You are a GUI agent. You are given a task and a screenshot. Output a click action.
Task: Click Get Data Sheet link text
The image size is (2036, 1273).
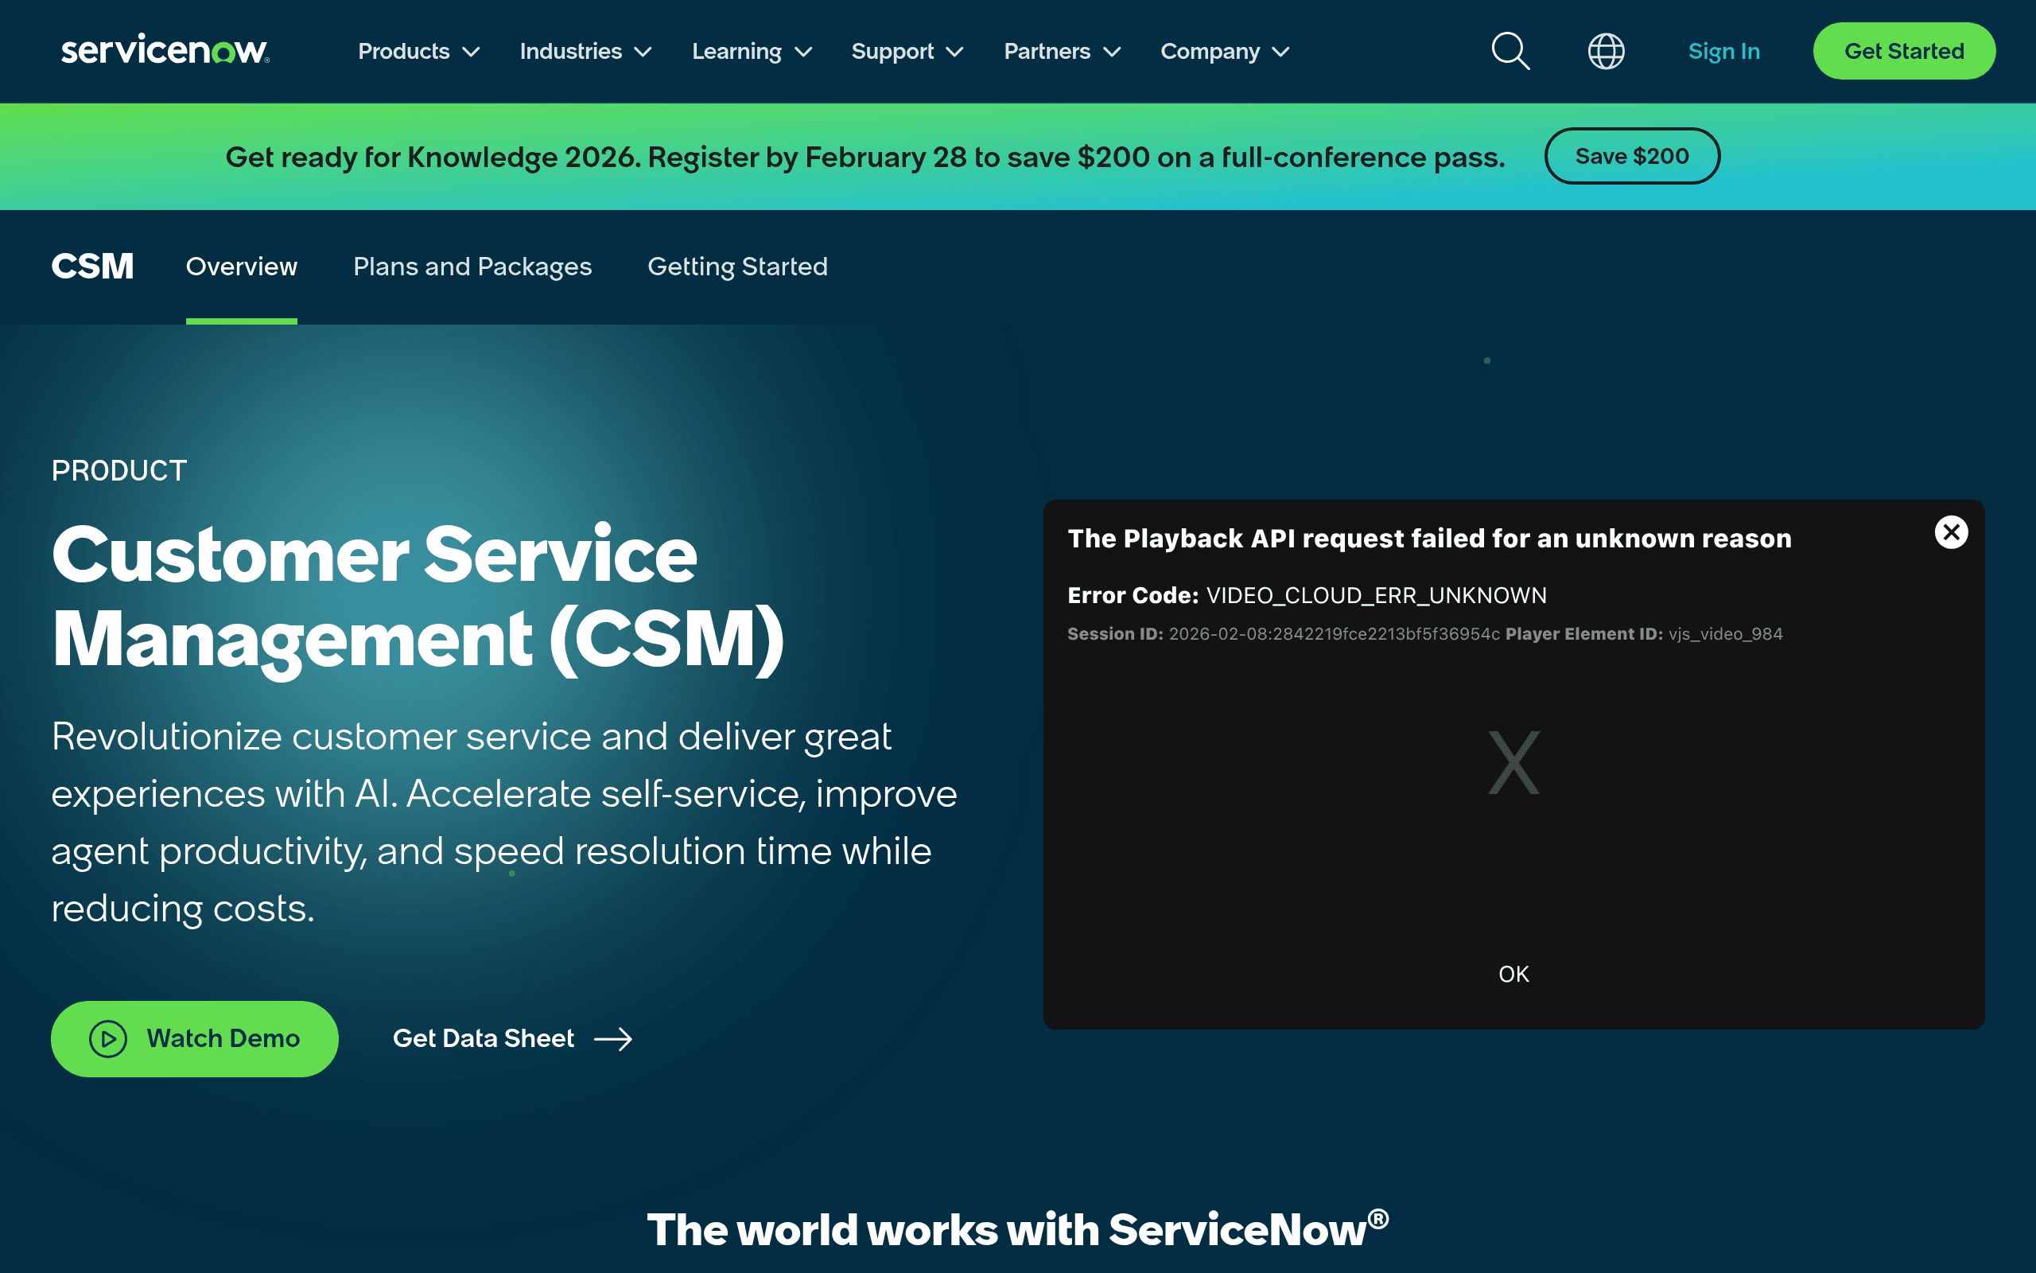click(484, 1039)
